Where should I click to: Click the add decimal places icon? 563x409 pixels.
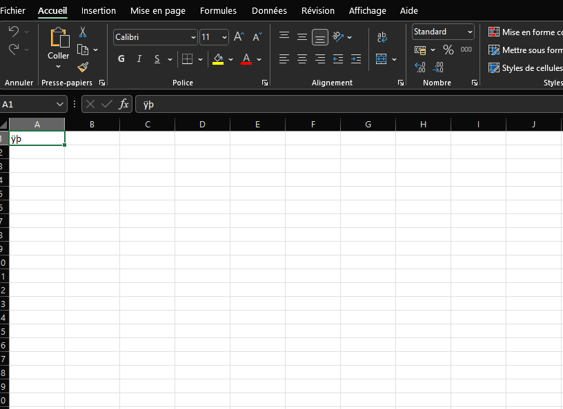click(420, 67)
